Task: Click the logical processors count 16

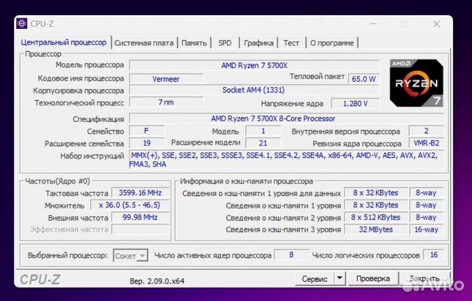Action: [x=433, y=254]
